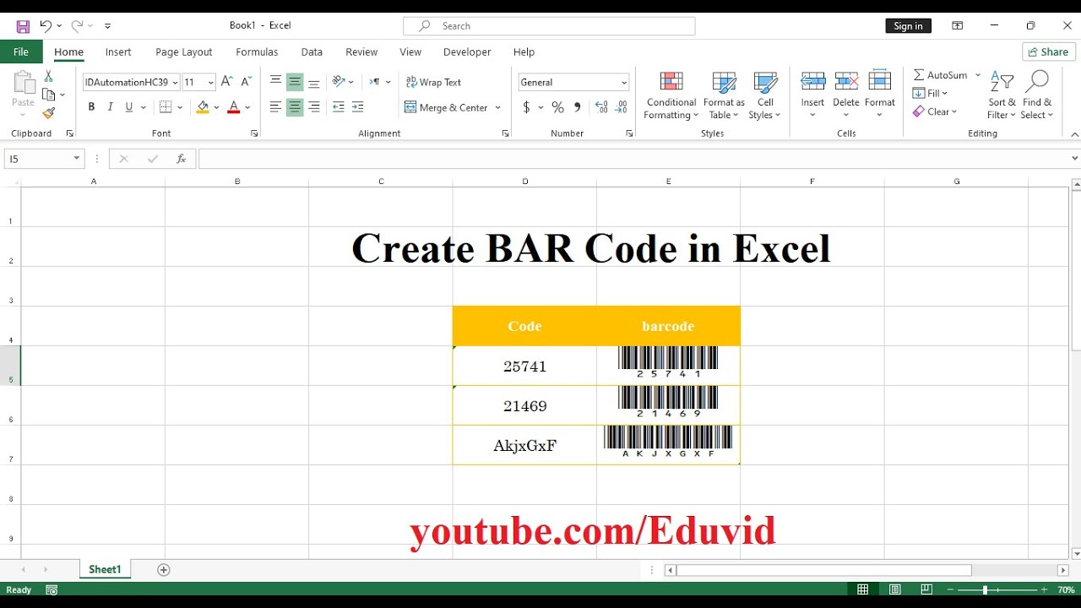Expand Merge & Center dropdown arrow
Screen dimensions: 1081x608
pos(498,107)
